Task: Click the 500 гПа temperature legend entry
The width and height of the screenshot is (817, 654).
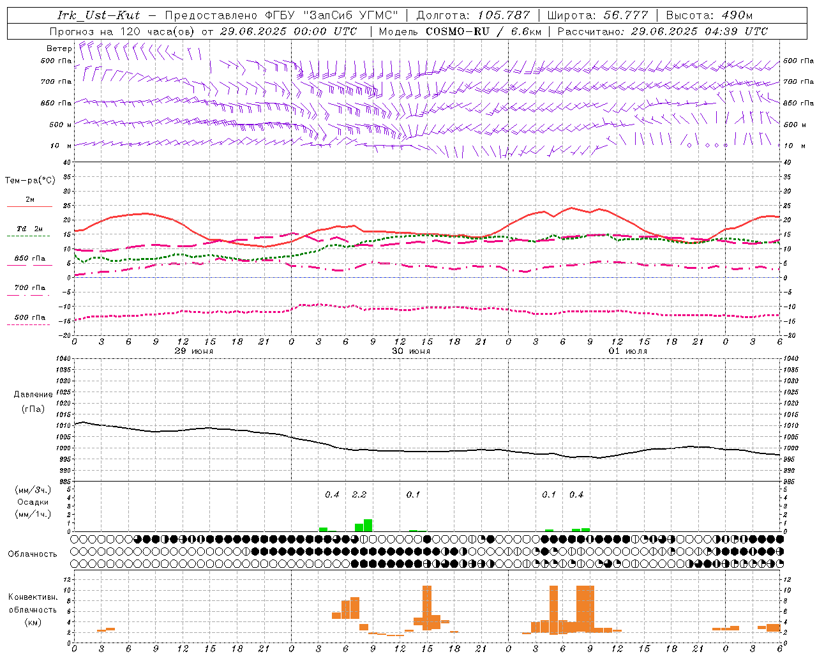Action: coord(30,317)
